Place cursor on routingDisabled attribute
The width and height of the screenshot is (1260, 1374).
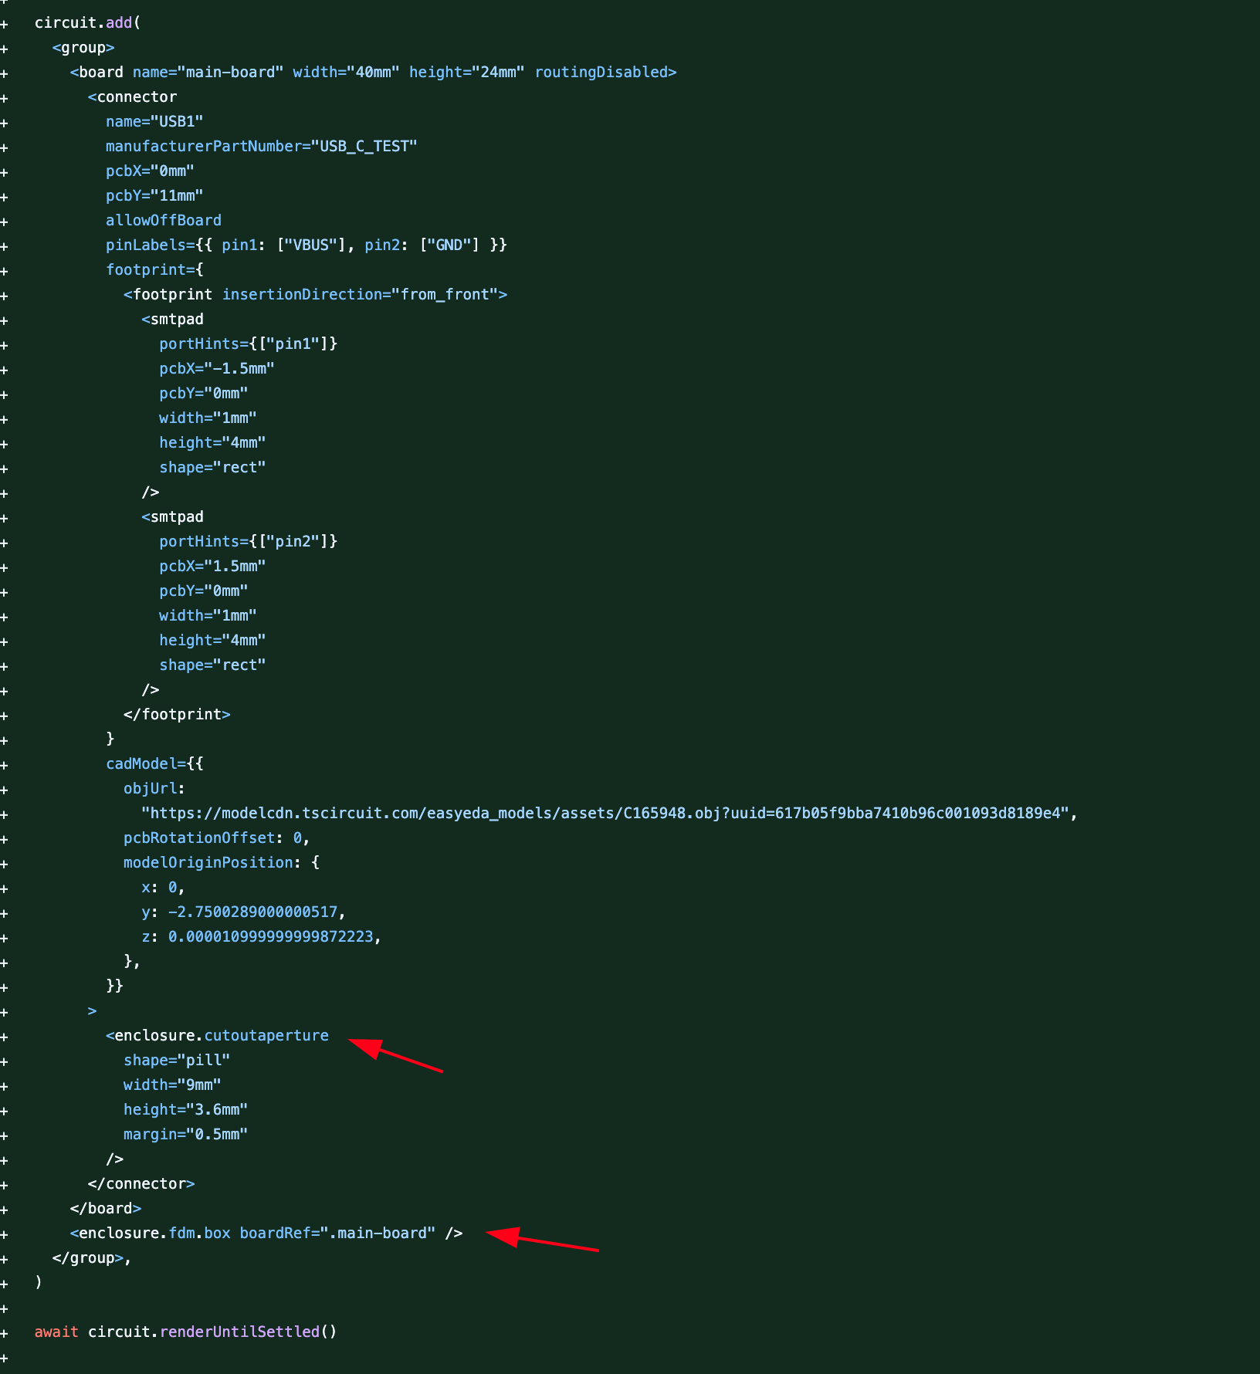(x=601, y=72)
